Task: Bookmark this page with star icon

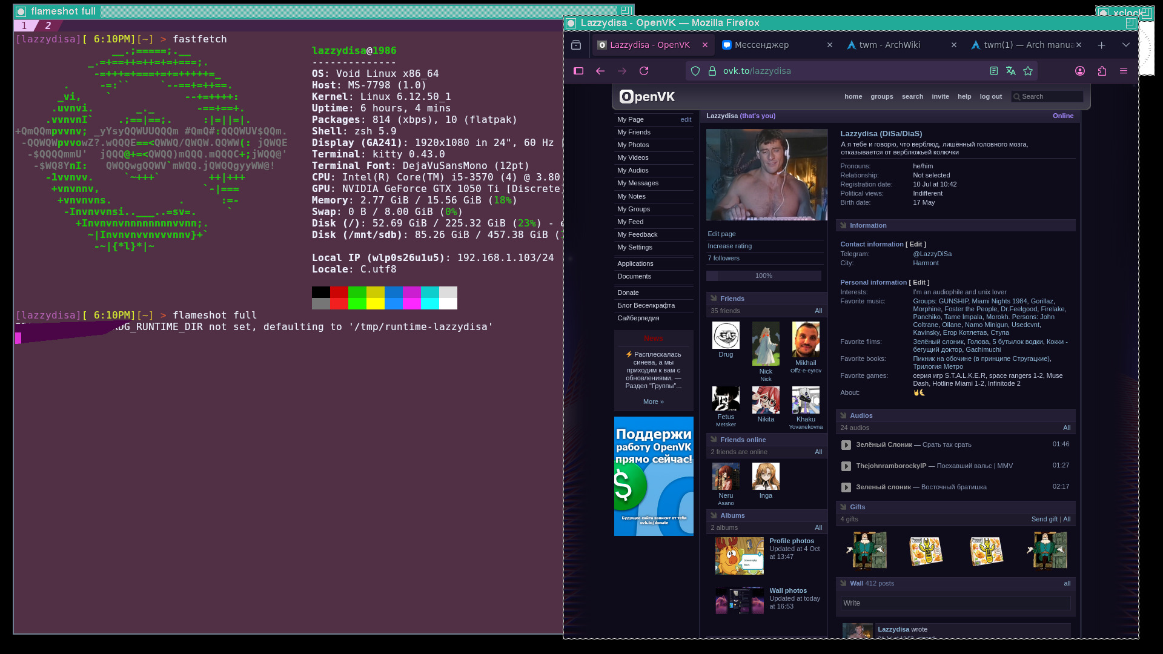Action: pyautogui.click(x=1028, y=71)
